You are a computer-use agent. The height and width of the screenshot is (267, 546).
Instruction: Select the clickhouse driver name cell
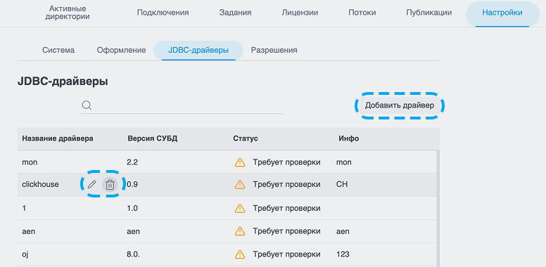point(40,185)
